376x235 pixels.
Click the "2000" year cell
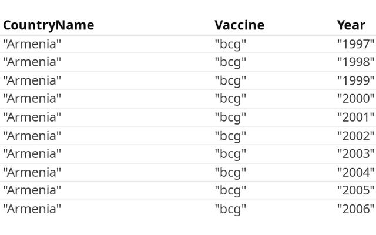click(x=355, y=98)
